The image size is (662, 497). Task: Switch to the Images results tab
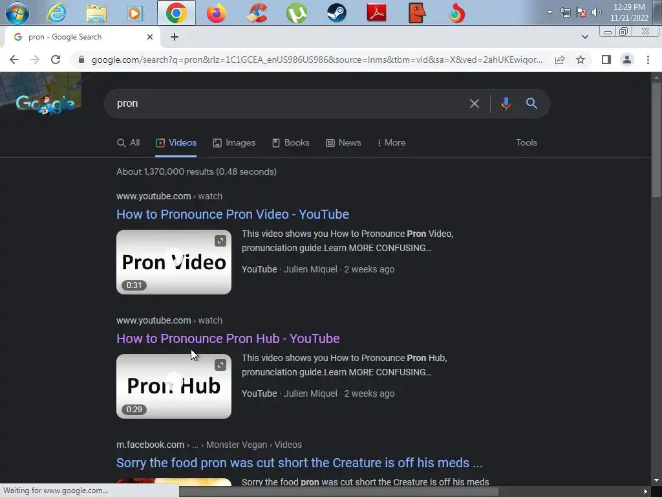point(234,143)
